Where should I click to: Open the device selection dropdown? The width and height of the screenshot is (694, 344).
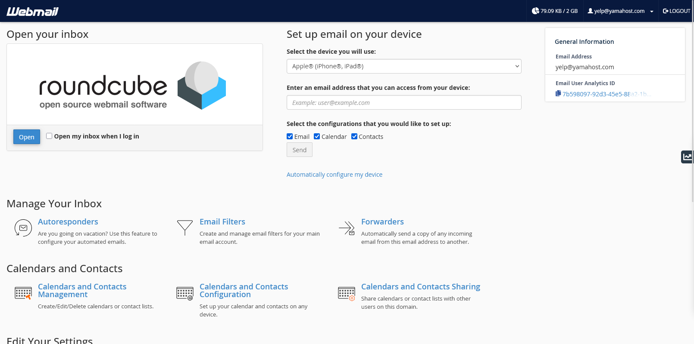point(404,66)
